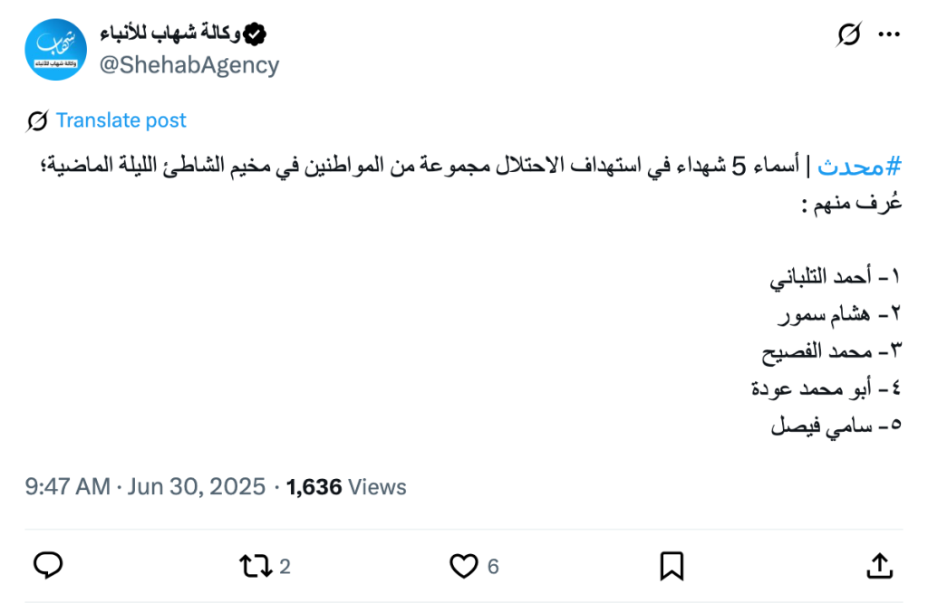Click the like count of 6
The height and width of the screenshot is (603, 928).
click(493, 567)
